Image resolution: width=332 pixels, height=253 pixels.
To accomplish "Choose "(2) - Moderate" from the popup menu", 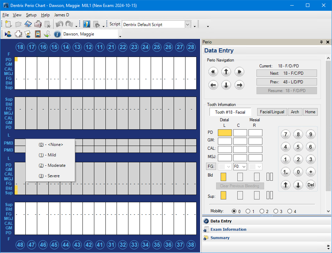I will click(52, 165).
